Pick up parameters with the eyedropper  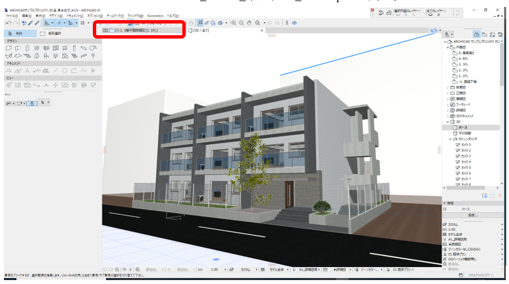(31, 23)
